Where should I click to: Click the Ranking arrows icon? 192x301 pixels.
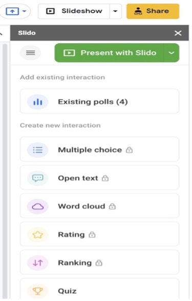click(x=38, y=263)
